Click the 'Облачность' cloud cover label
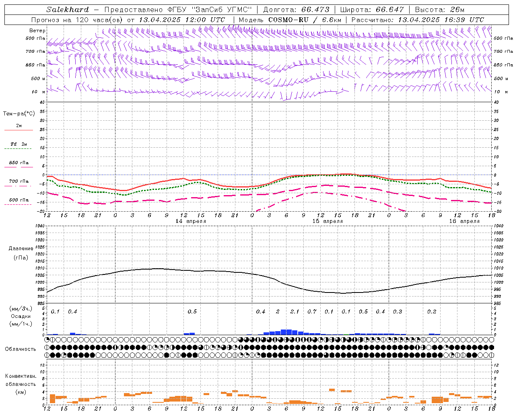515x412 pixels. [x=21, y=349]
